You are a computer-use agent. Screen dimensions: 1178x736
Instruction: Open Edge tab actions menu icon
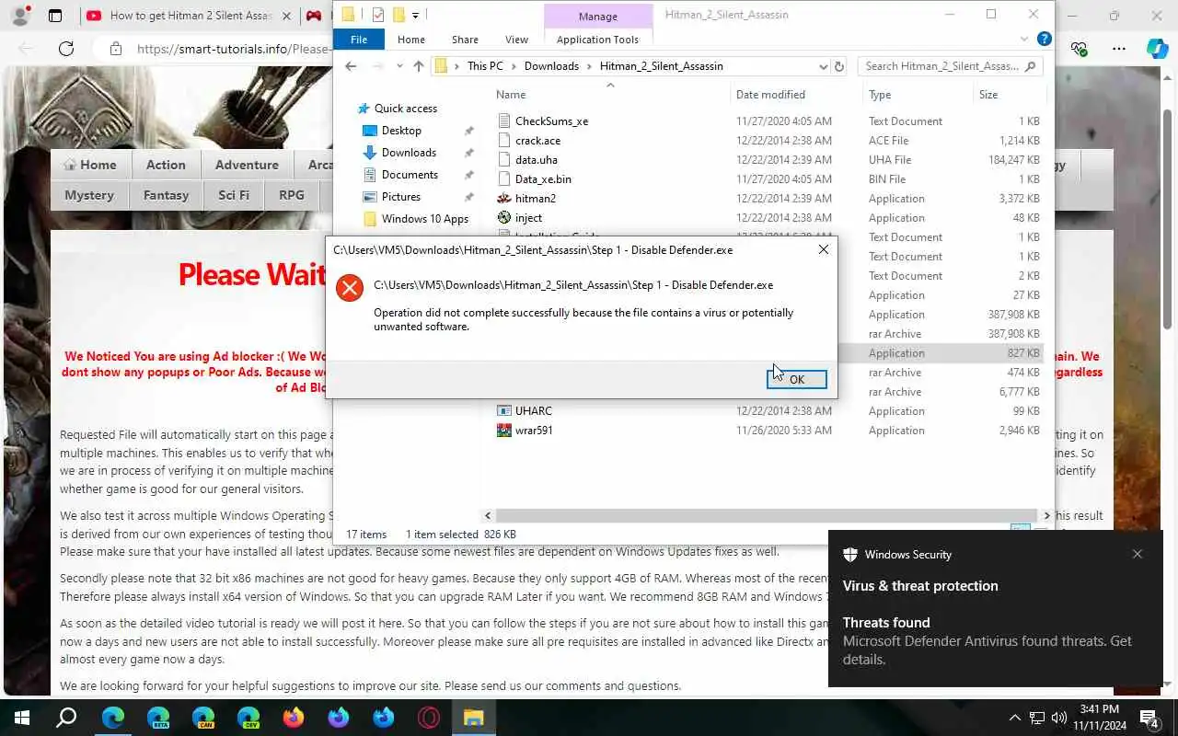(55, 16)
